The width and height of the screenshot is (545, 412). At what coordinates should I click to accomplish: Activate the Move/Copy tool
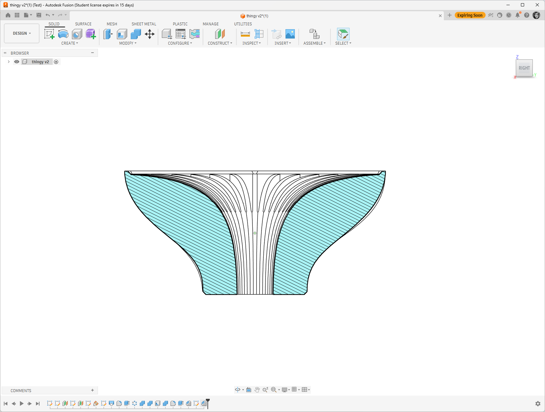coord(150,34)
